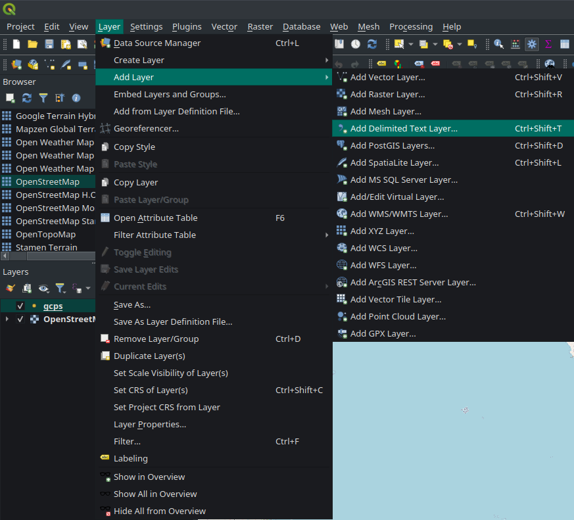Viewport: 574px width, 520px height.
Task: Open the Manage Map Themes eye dropdown
Action: [x=44, y=288]
